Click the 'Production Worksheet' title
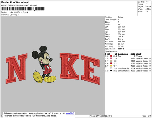 click(x=15, y=2)
